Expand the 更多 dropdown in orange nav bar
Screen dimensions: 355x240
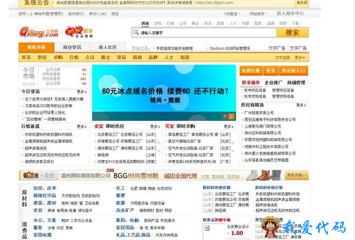300,58
